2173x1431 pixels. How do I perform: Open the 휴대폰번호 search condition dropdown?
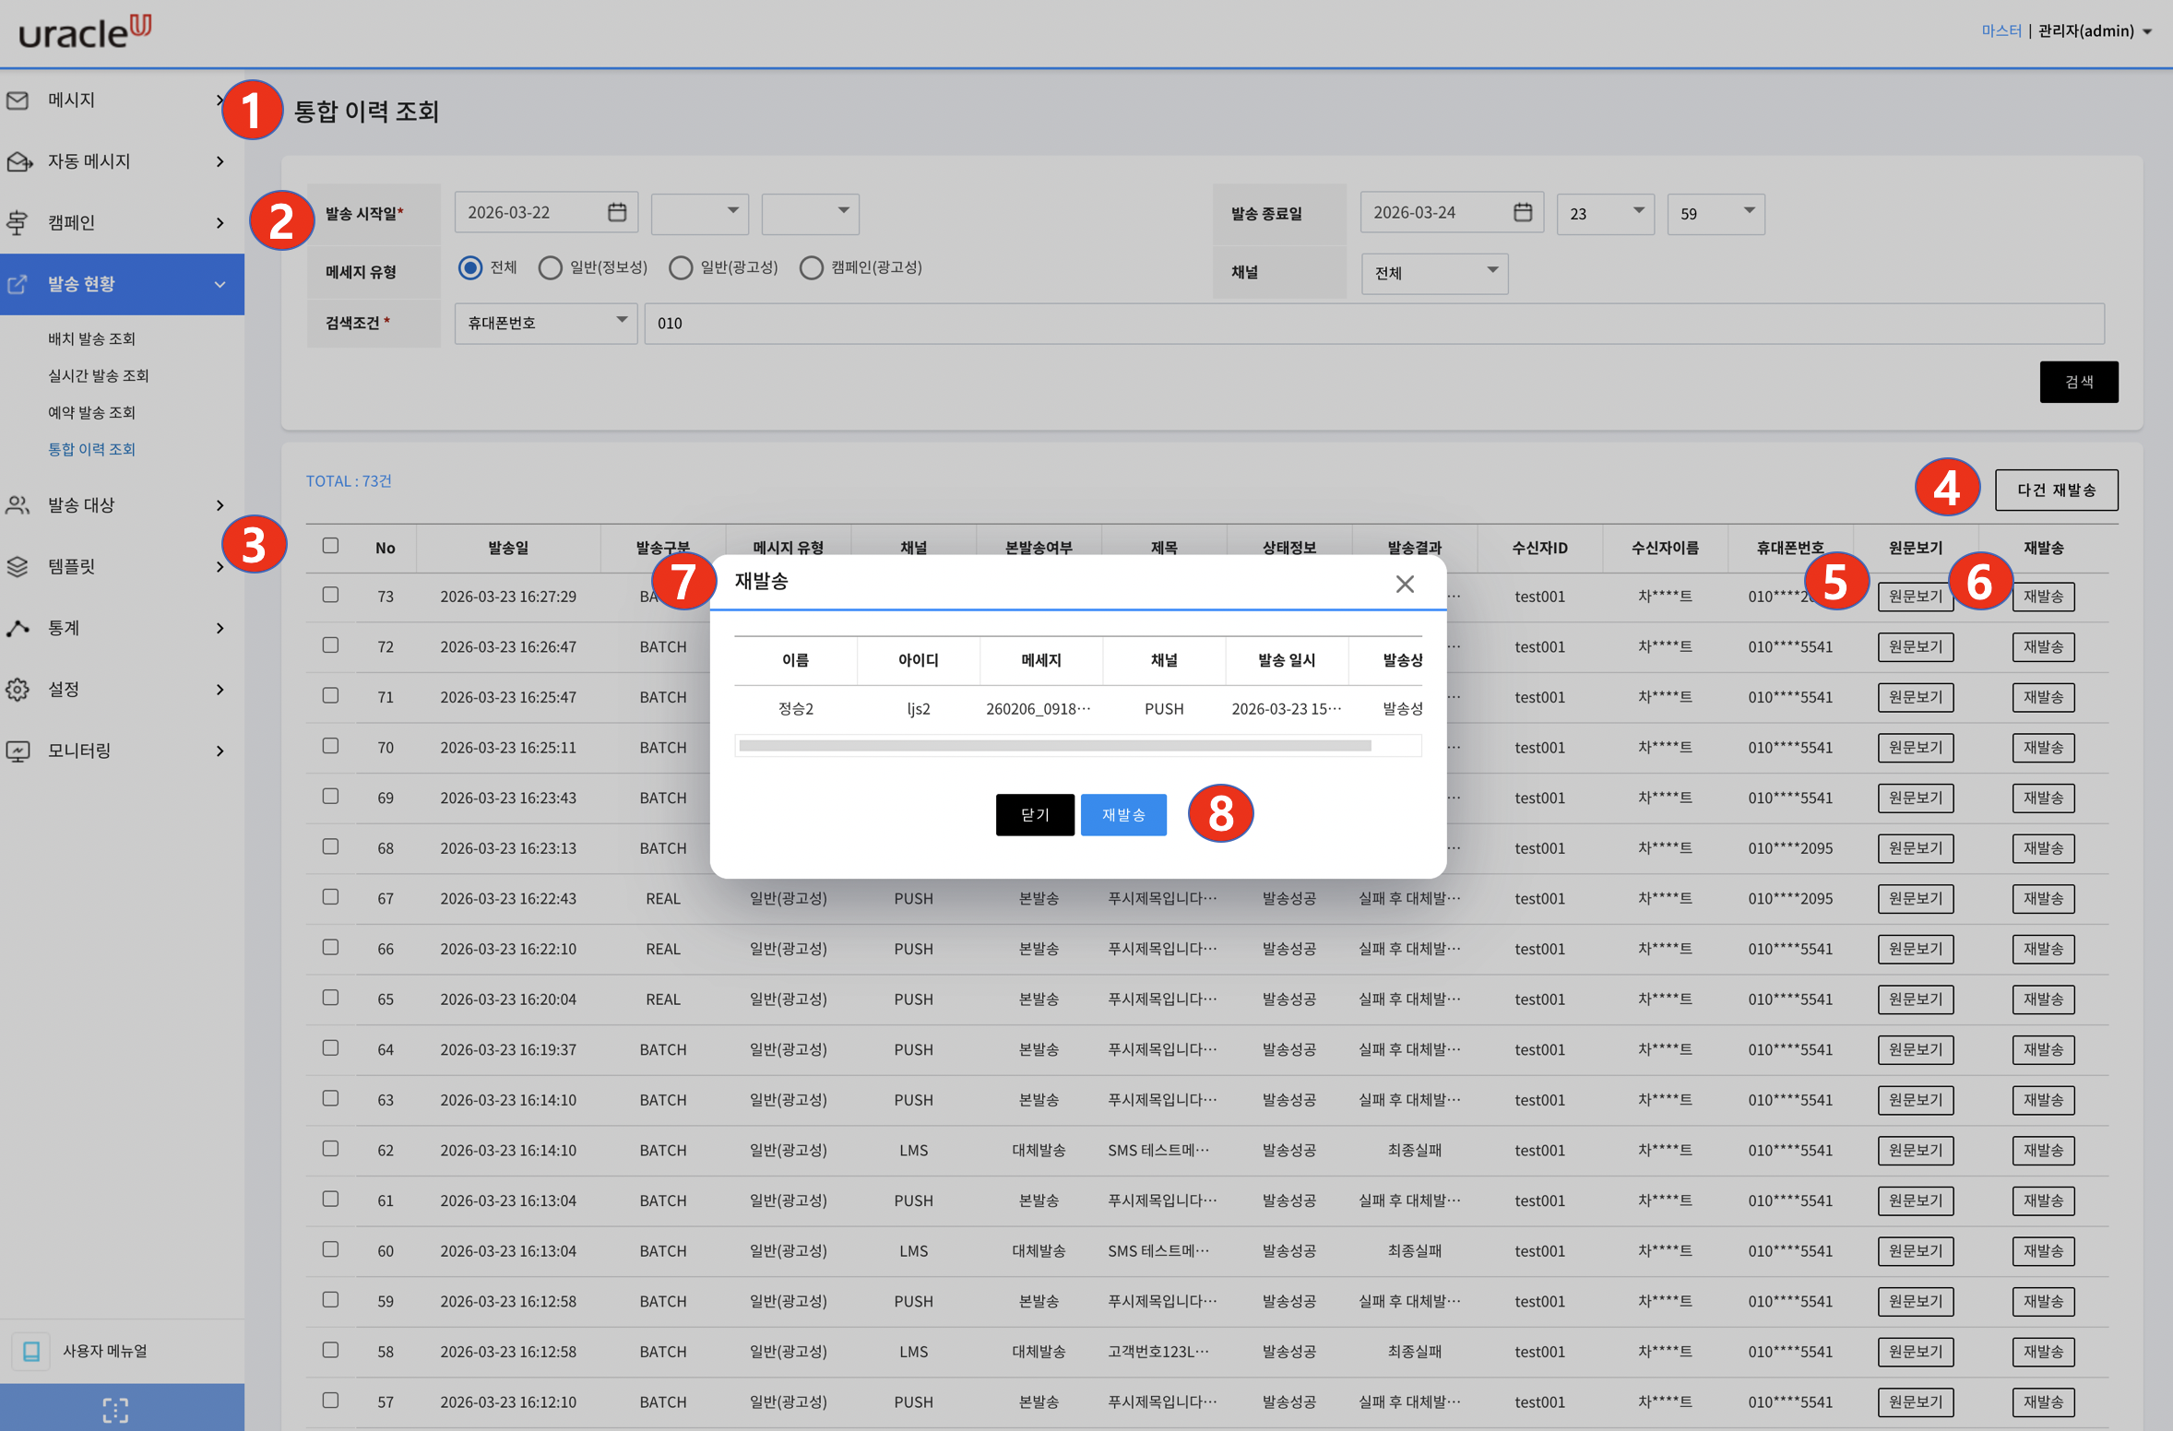pos(545,323)
